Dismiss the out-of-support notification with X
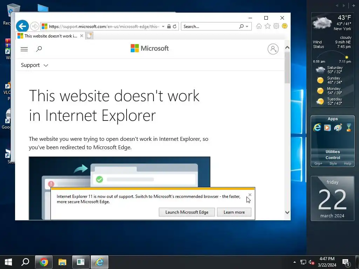 pos(250,195)
